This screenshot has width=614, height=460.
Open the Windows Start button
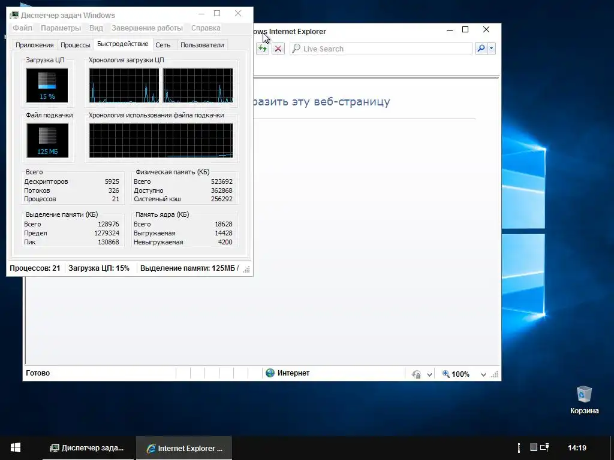[x=15, y=448]
